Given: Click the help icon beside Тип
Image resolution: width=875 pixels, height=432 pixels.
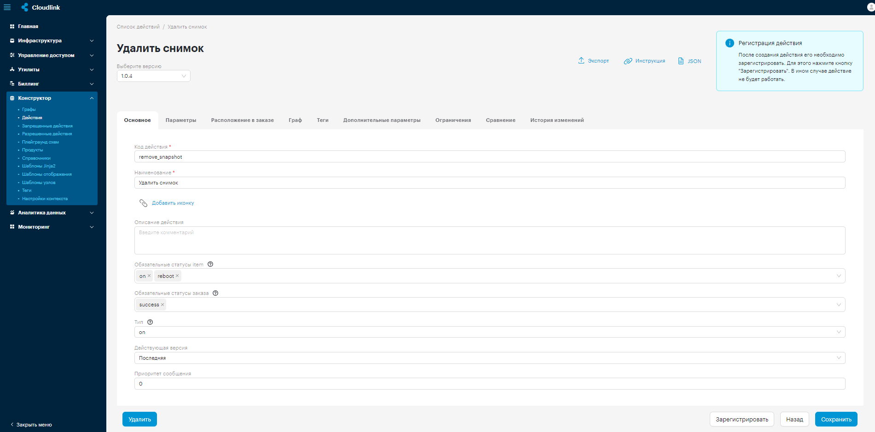Looking at the screenshot, I should pos(150,322).
